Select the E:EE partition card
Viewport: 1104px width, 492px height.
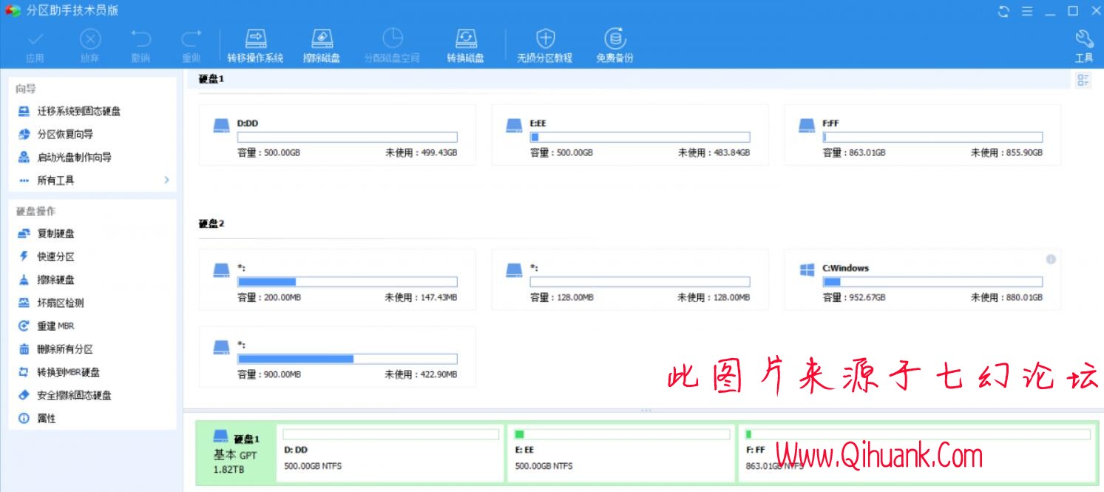pyautogui.click(x=630, y=135)
